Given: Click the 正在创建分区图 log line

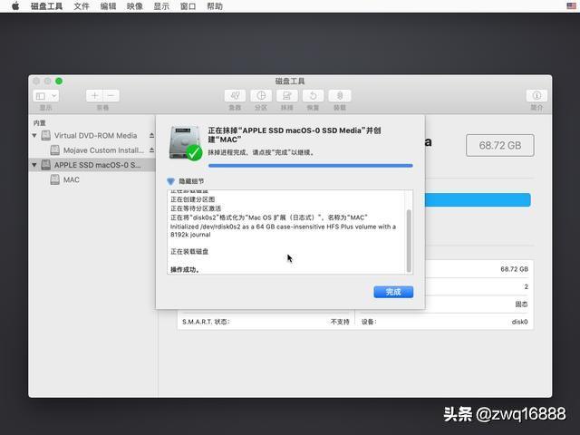Looking at the screenshot, I should 192,199.
